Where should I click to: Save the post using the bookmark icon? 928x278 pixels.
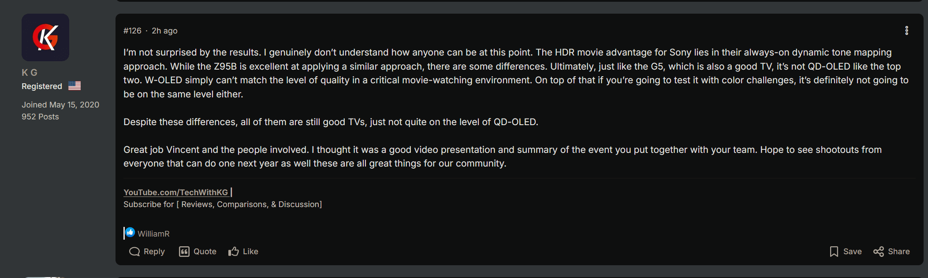(834, 252)
